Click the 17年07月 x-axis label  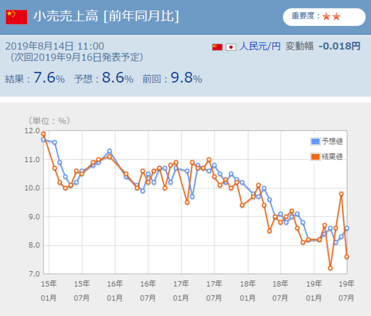pyautogui.click(x=214, y=291)
